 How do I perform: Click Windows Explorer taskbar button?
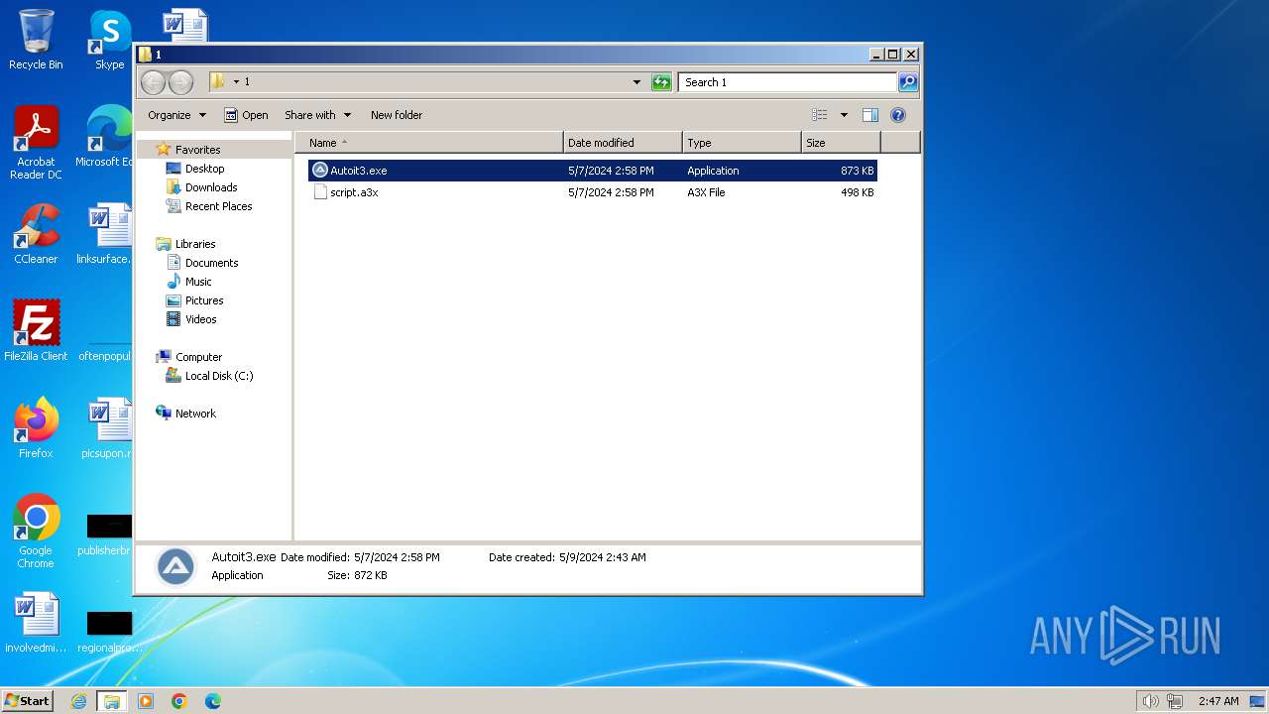coord(112,701)
